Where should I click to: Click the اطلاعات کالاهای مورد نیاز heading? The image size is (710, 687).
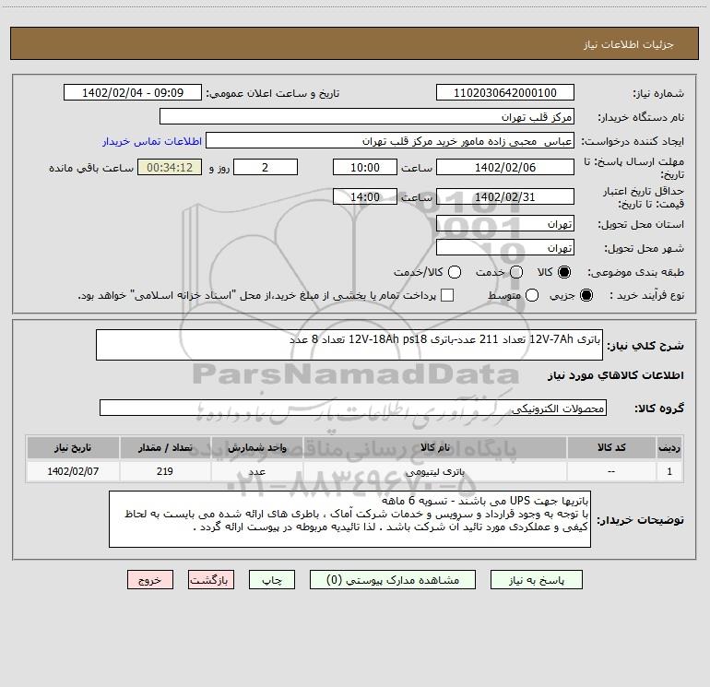(x=616, y=375)
